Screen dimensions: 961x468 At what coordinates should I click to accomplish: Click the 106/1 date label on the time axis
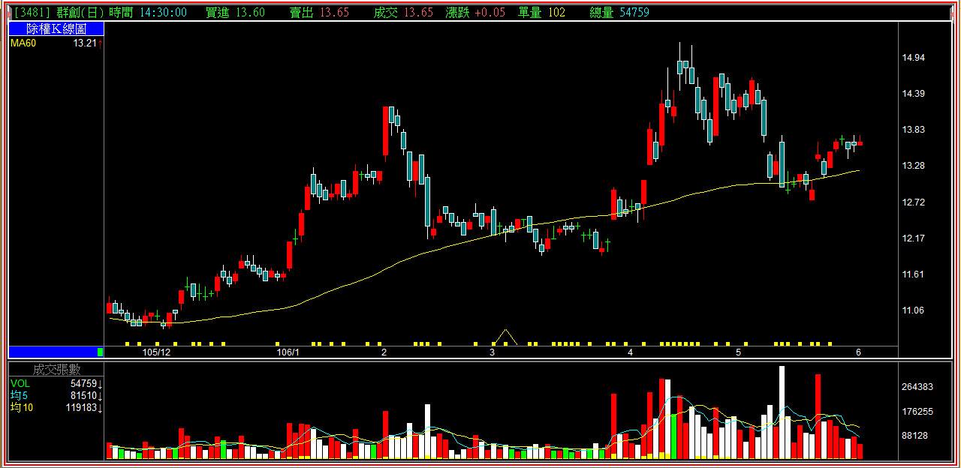pos(289,352)
